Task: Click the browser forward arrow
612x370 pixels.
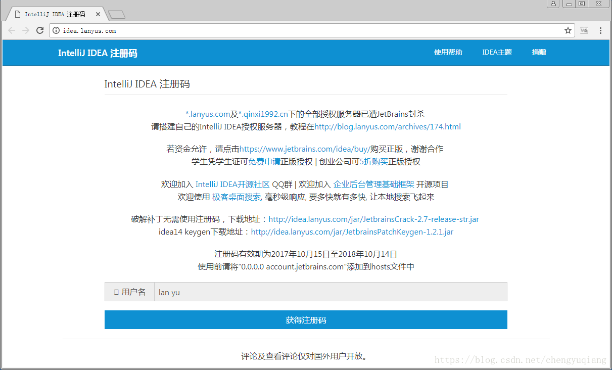Action: pos(26,31)
